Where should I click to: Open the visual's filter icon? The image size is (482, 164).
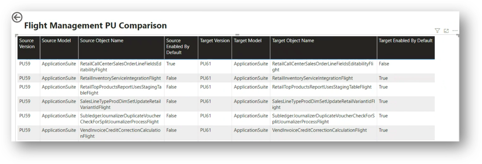(437, 31)
